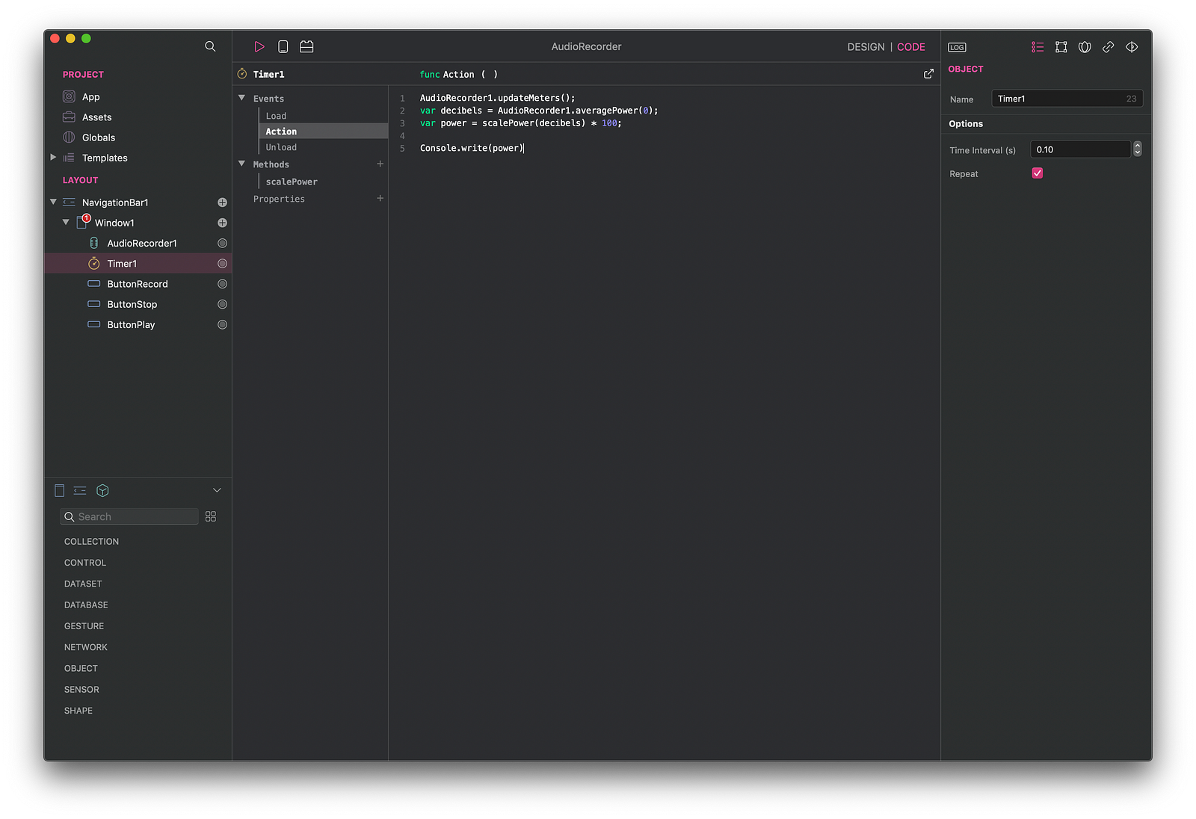Collapse the Events section

coord(242,98)
